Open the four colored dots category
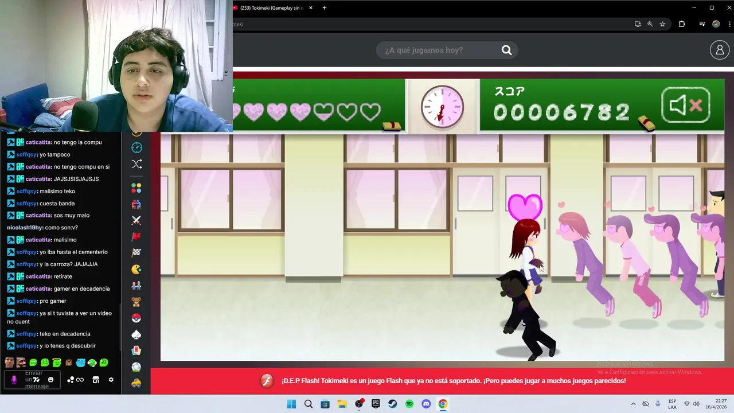 click(136, 188)
